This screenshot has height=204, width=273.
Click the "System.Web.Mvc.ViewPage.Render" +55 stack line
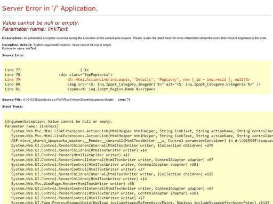tap(73, 184)
